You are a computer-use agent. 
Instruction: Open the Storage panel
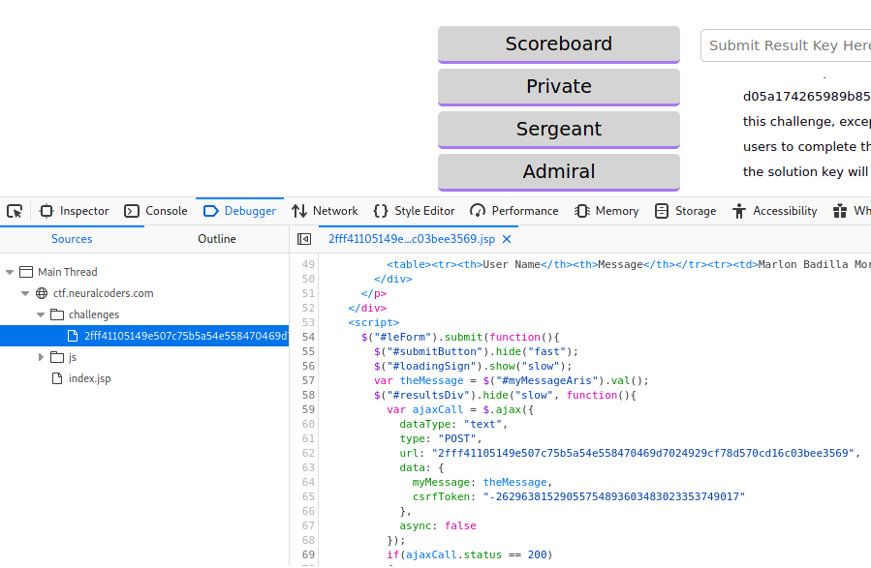coord(685,211)
